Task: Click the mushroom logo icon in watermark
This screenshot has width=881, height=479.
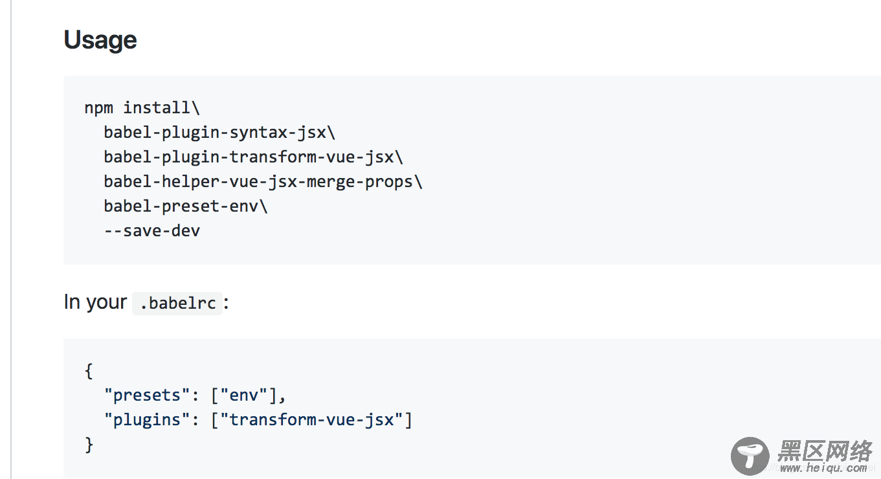Action: pyautogui.click(x=750, y=456)
